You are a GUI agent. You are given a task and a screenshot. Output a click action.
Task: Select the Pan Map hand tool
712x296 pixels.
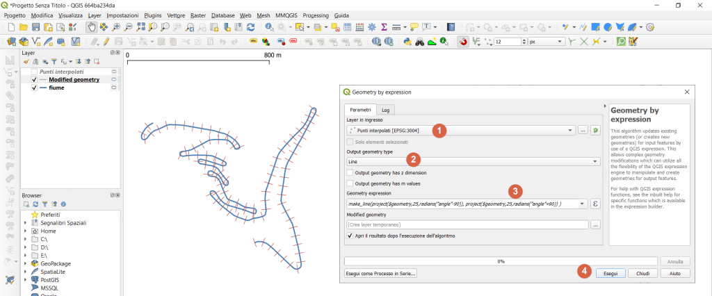[x=91, y=27]
